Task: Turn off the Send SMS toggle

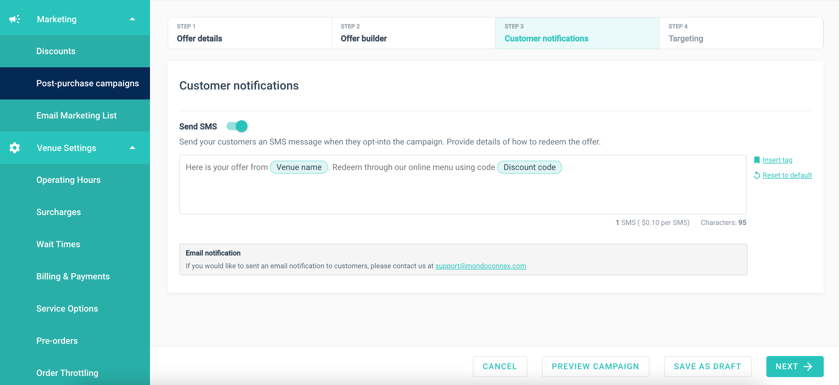Action: pos(237,126)
